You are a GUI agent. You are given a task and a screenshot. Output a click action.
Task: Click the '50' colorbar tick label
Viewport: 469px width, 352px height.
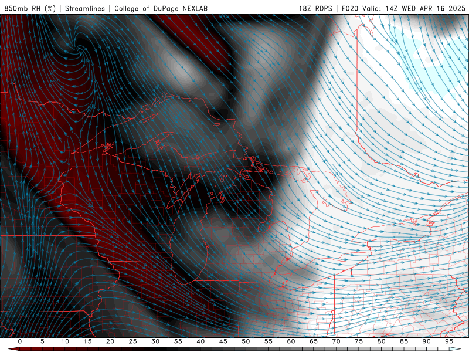click(x=246, y=341)
